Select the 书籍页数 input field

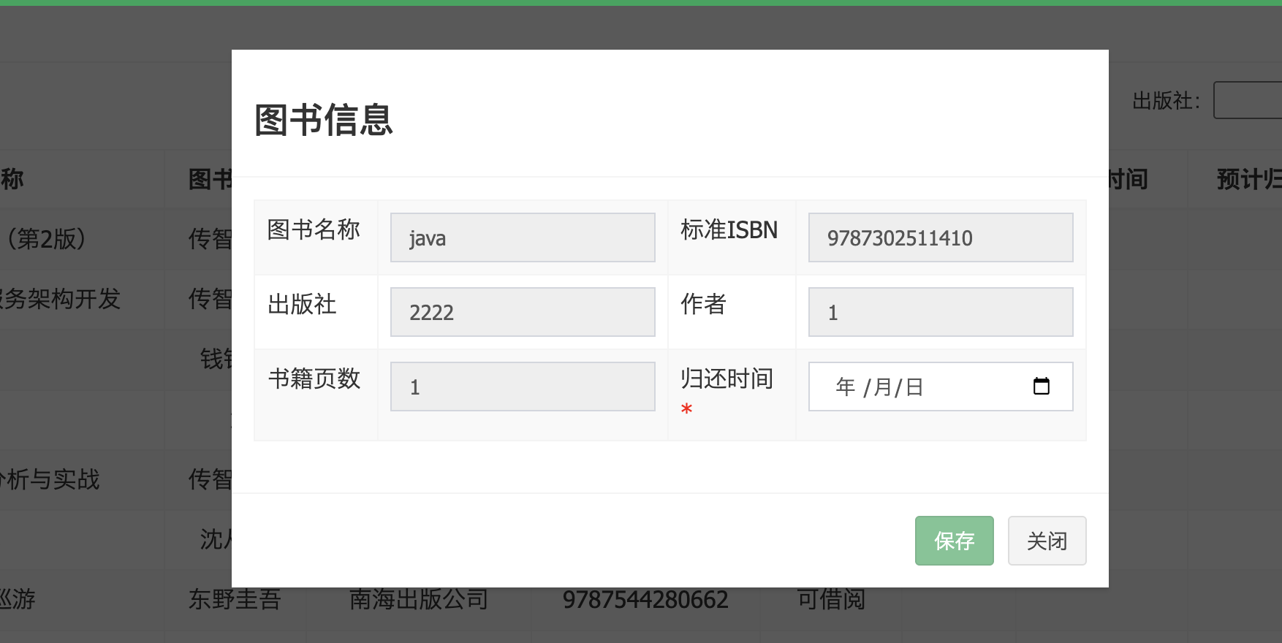point(523,387)
